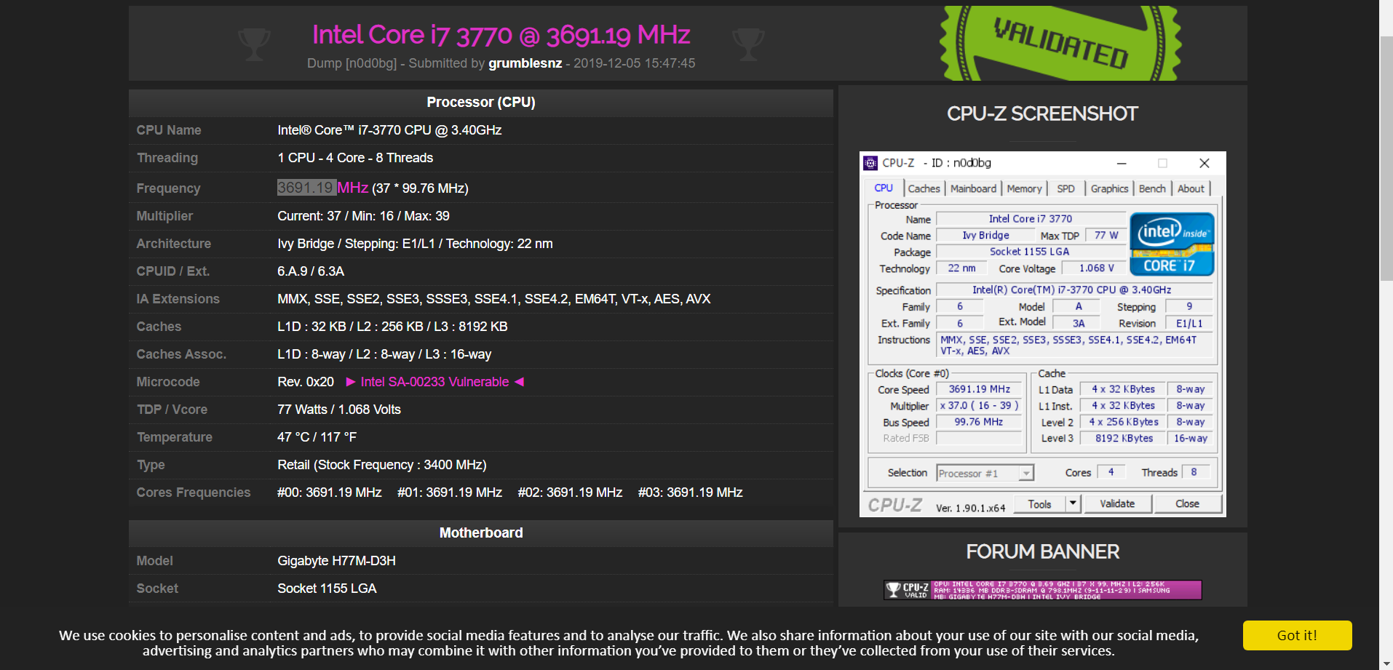The width and height of the screenshot is (1393, 670).
Task: Click core #03: 3691.19 MHz frequency entry
Action: coord(691,492)
